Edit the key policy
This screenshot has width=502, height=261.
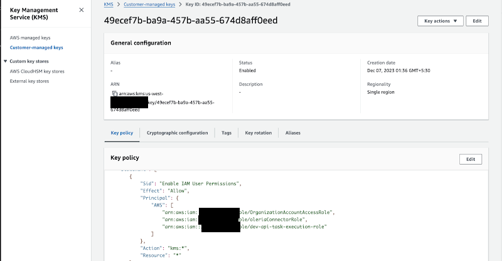pyautogui.click(x=470, y=159)
